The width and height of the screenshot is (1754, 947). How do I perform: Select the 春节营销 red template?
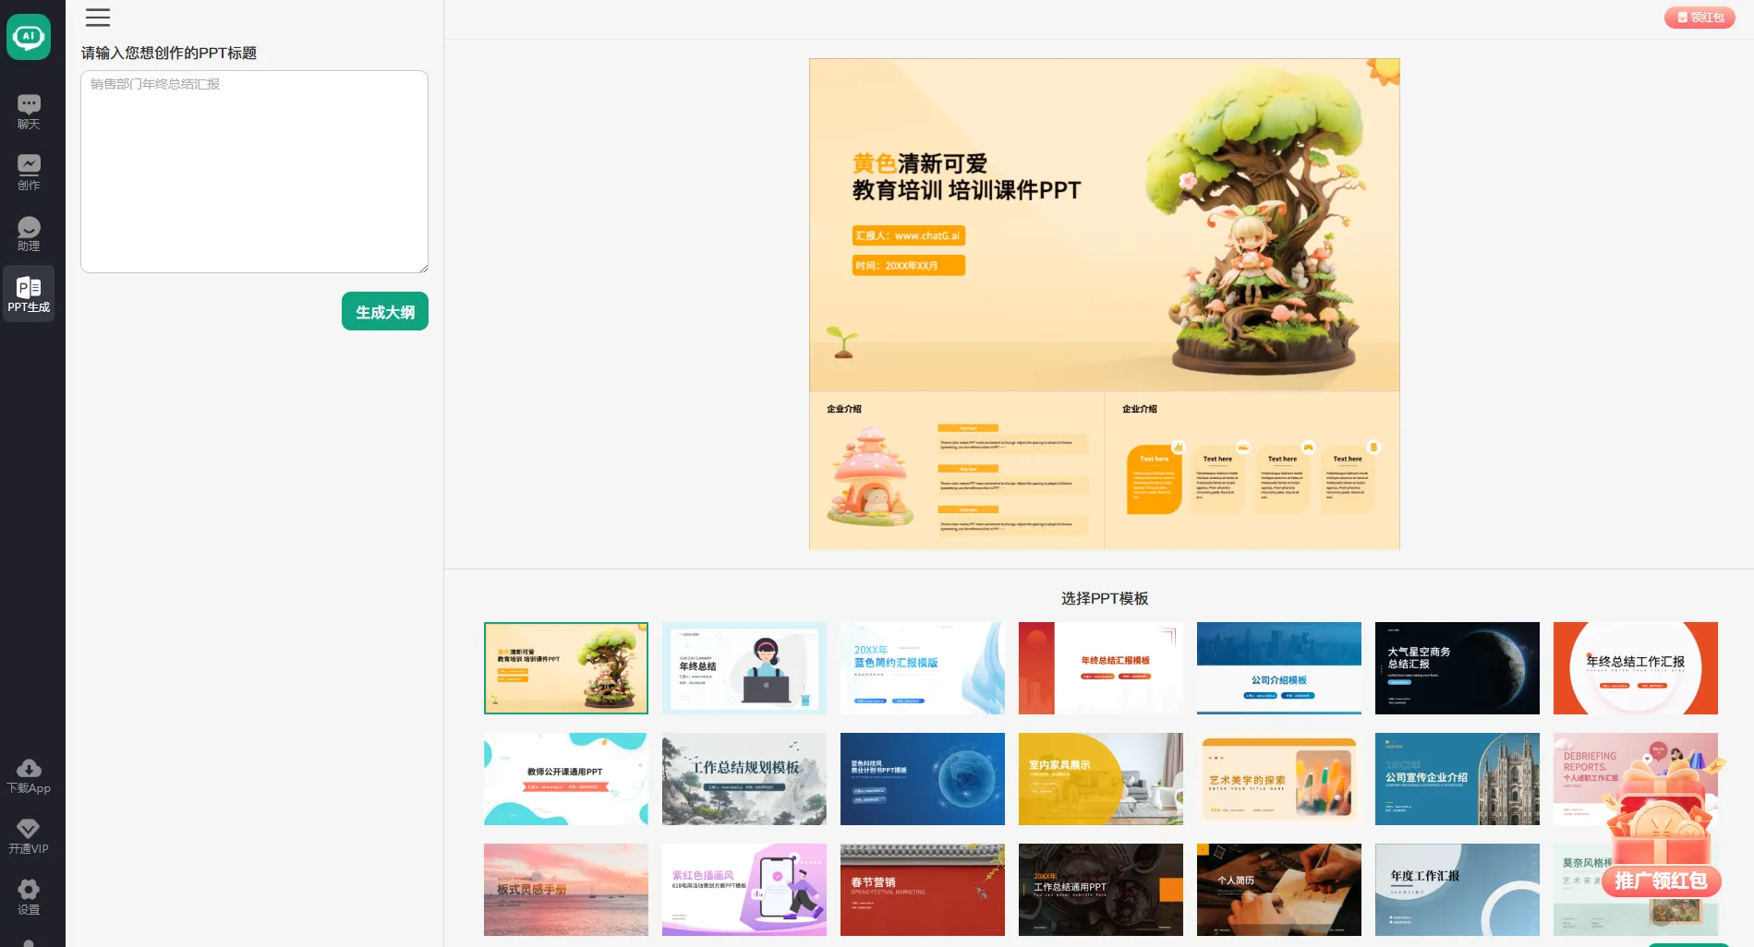[x=922, y=890]
